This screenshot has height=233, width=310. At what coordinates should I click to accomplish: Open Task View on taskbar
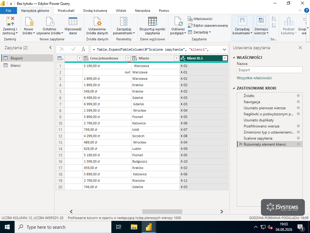(x=118, y=227)
